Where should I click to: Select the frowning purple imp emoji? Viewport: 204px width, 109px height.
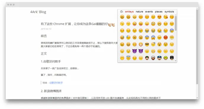tap(141, 51)
